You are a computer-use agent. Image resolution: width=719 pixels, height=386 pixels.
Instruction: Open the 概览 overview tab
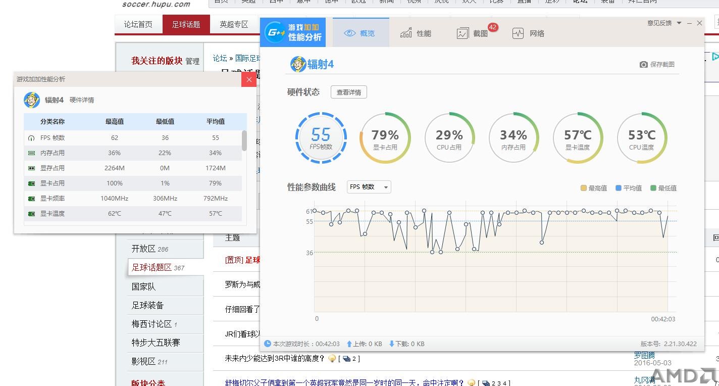pos(361,33)
